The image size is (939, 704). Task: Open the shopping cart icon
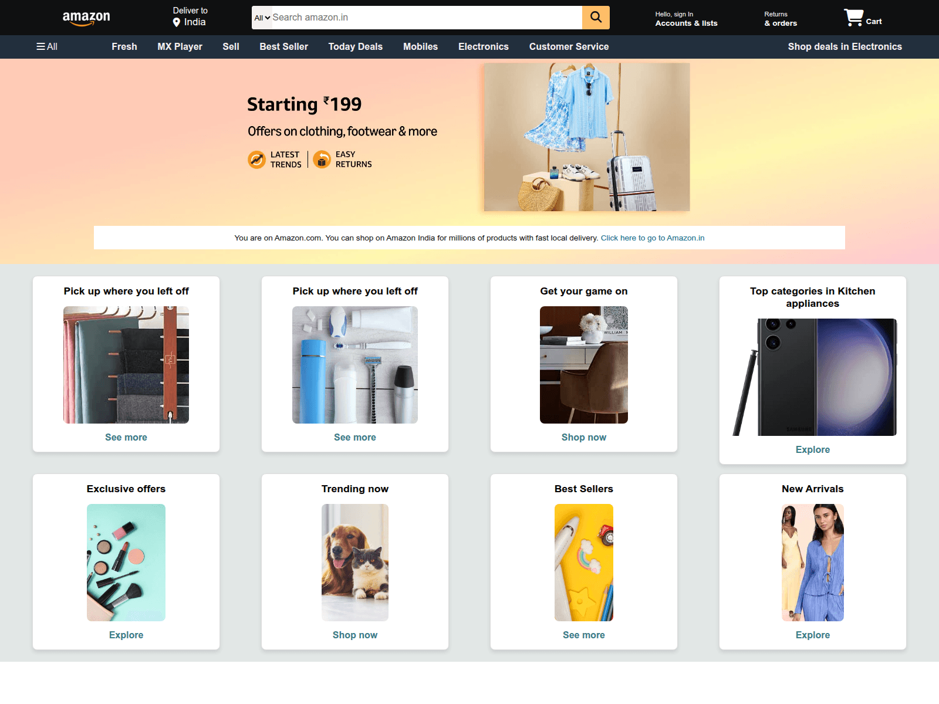[854, 18]
